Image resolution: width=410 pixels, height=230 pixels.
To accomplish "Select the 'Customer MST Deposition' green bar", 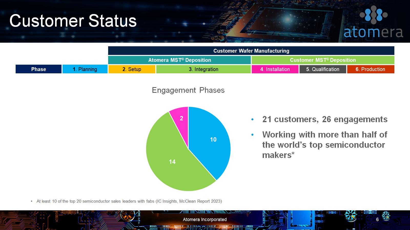I will pyautogui.click(x=323, y=60).
